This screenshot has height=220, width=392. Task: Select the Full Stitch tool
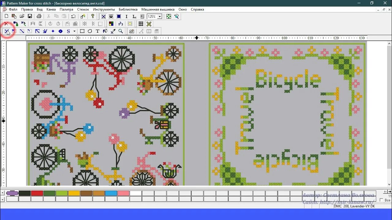coord(6,31)
